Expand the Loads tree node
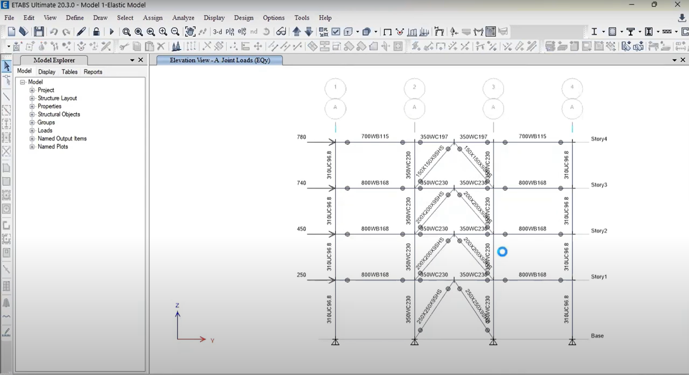 click(x=32, y=130)
